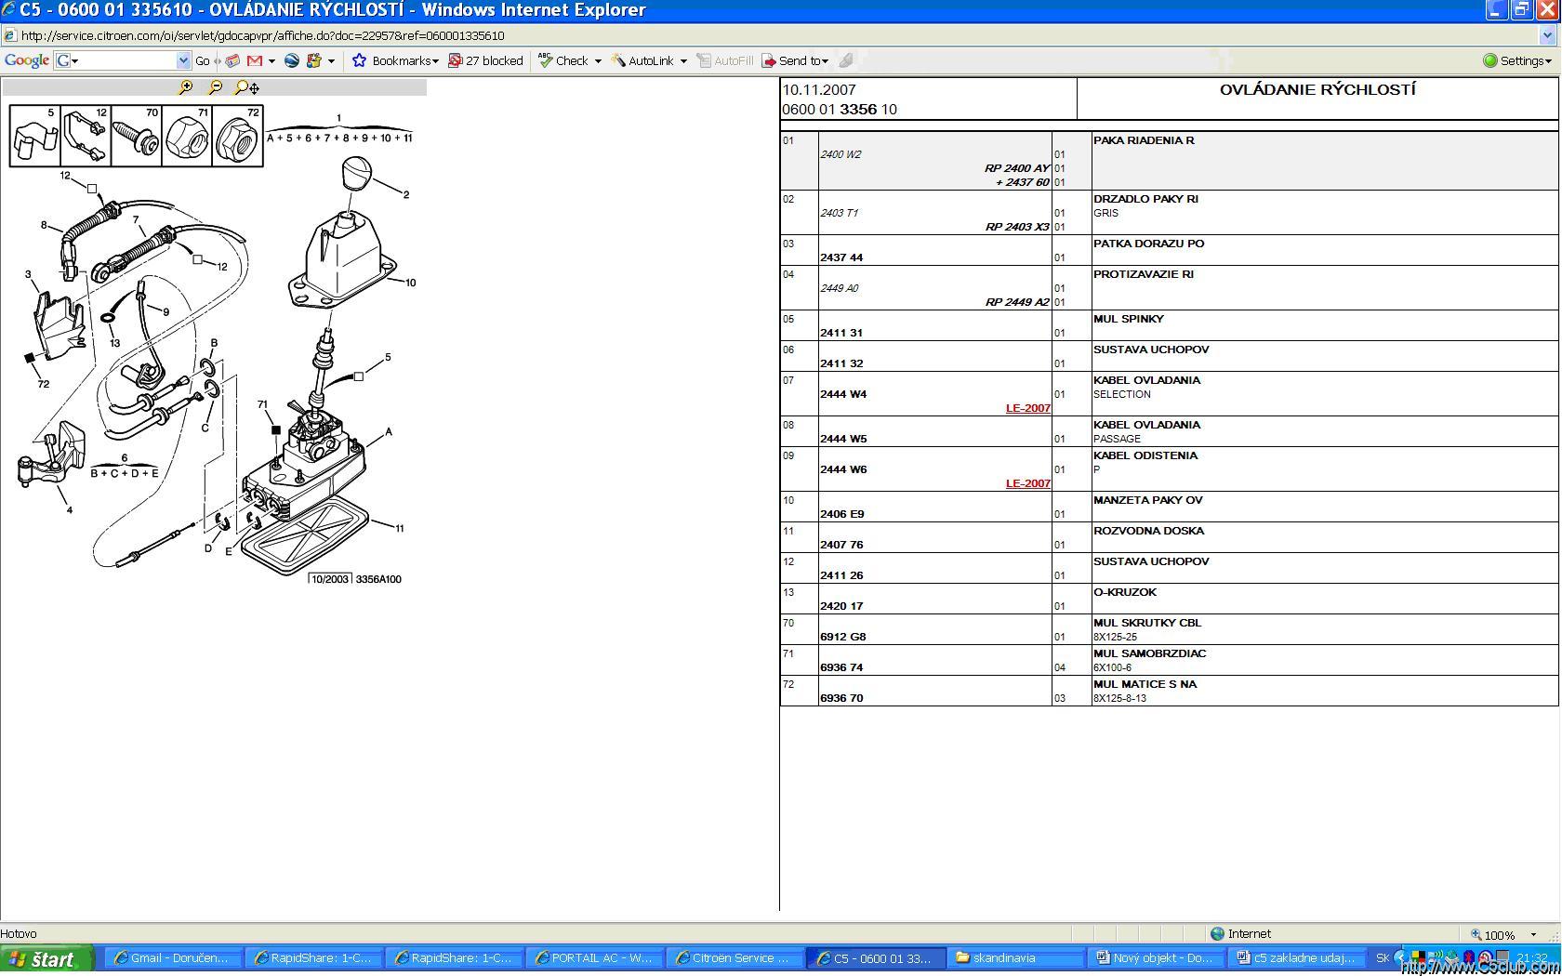Image resolution: width=1562 pixels, height=976 pixels.
Task: Click part thumbnail 70 screw image
Action: tap(136, 136)
